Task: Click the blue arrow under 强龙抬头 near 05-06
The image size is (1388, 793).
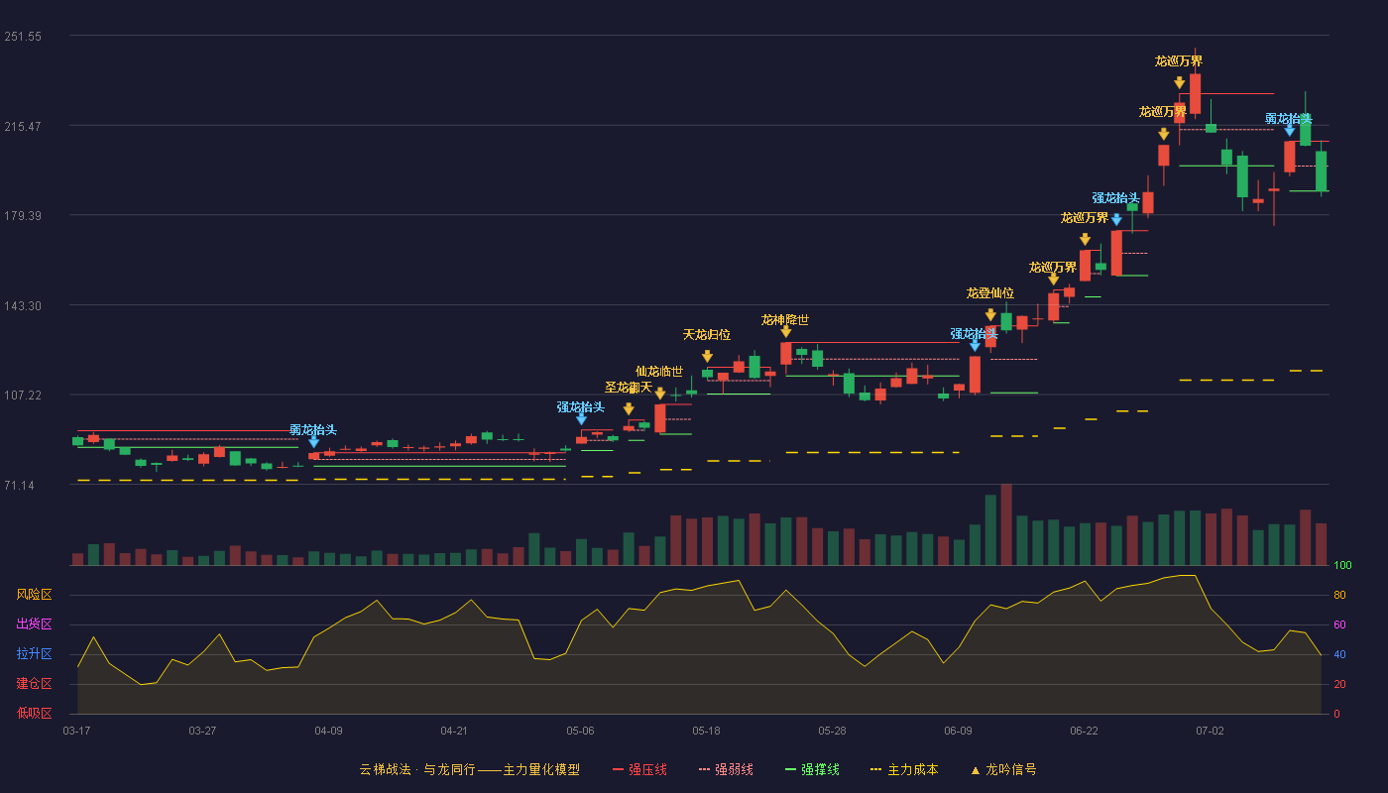Action: pyautogui.click(x=581, y=419)
